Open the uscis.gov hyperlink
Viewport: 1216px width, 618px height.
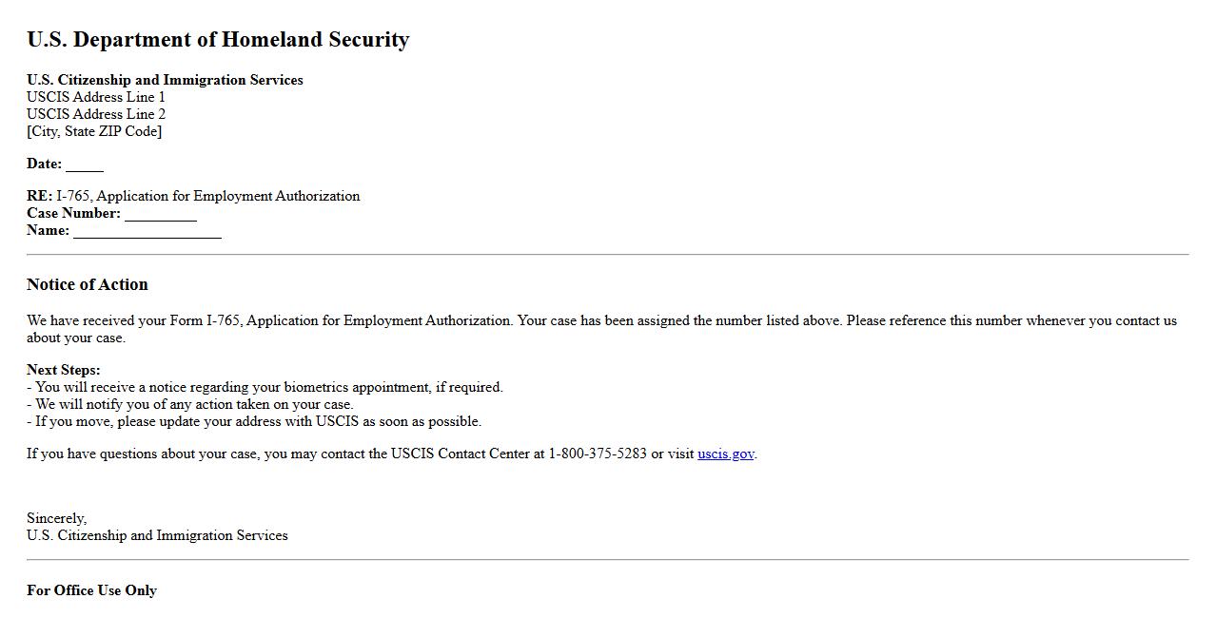(725, 454)
